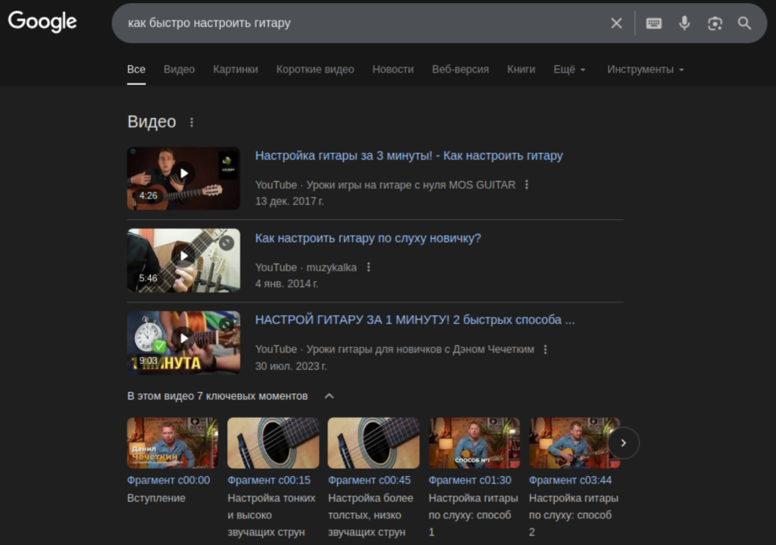This screenshot has height=545, width=776.
Task: Expand the Ещё dropdown menu
Action: 569,69
